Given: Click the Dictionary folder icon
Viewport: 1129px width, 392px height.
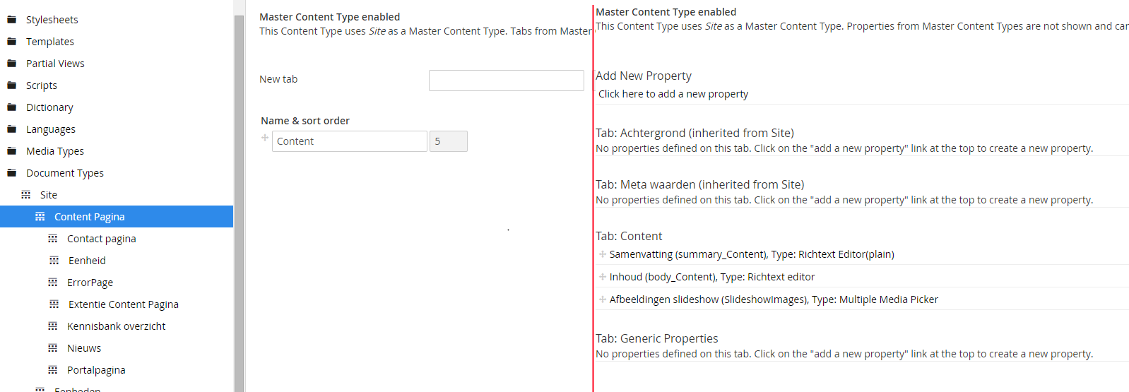Looking at the screenshot, I should (11, 107).
